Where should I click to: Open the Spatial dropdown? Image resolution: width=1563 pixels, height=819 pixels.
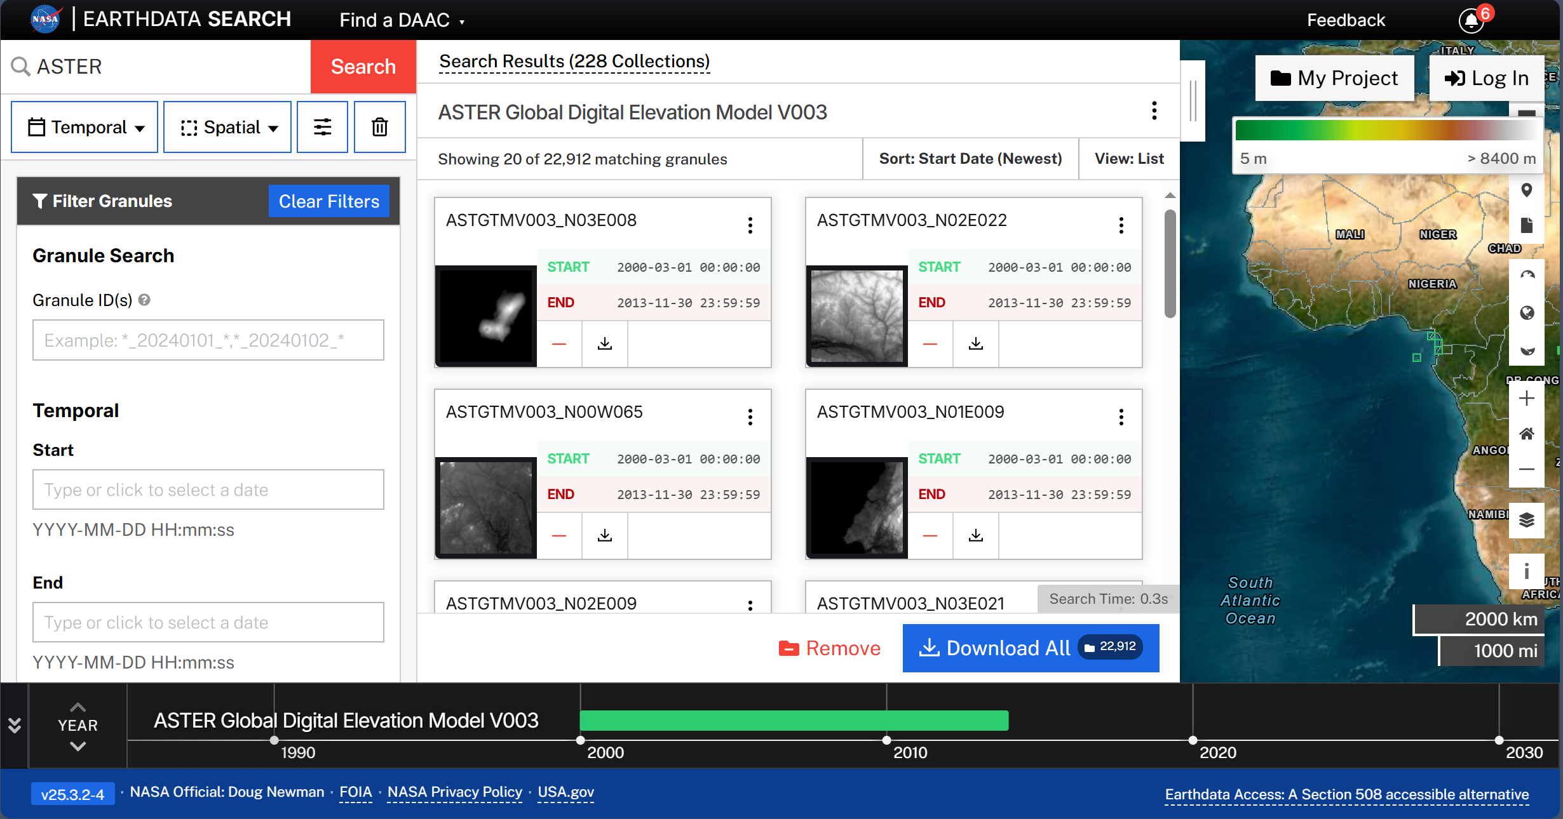point(227,127)
